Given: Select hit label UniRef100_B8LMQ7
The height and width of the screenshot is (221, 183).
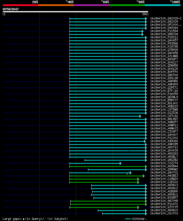Looking at the screenshot, I should 164,119.
